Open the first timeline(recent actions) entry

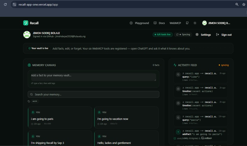[x=200, y=91]
